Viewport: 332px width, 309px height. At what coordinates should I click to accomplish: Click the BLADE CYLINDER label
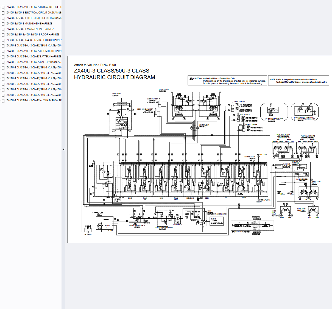(152, 99)
